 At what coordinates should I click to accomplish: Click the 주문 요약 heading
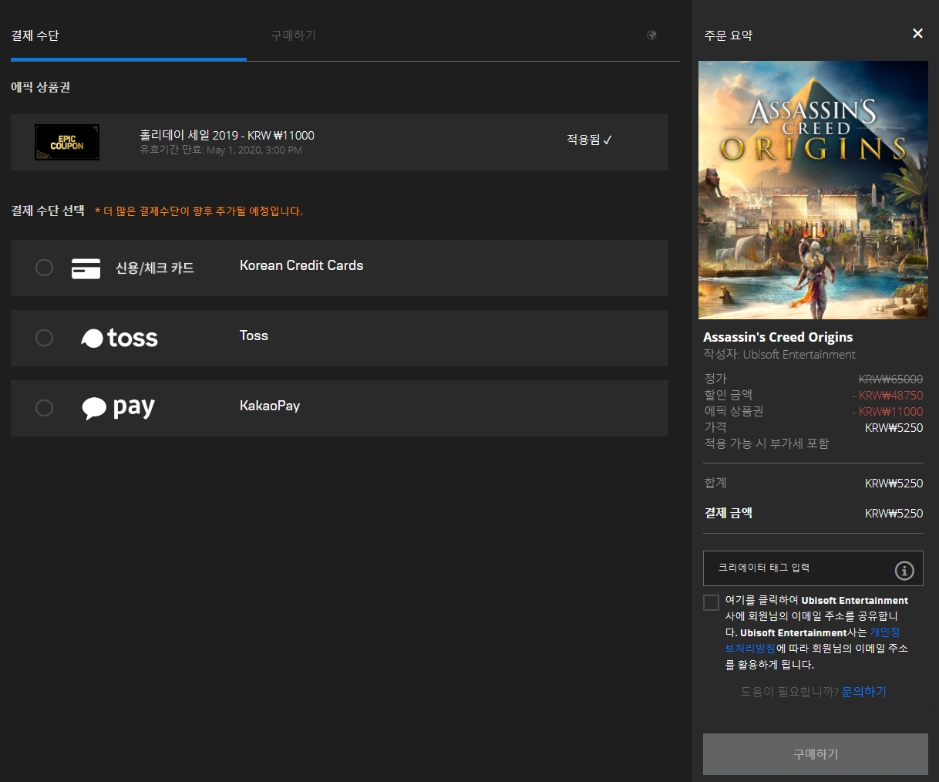point(729,35)
